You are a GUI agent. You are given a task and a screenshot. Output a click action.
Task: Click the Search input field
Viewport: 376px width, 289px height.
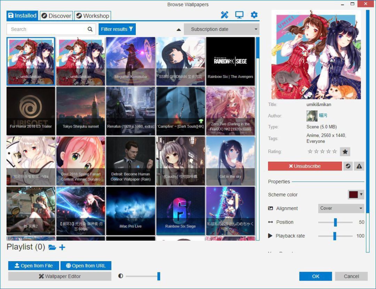(51, 29)
